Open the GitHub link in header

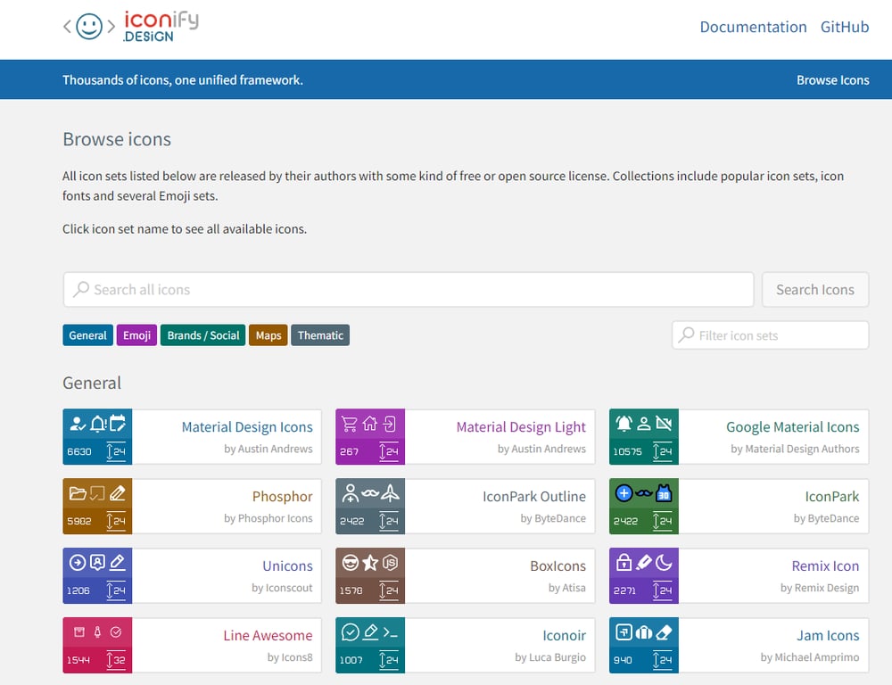tap(844, 27)
